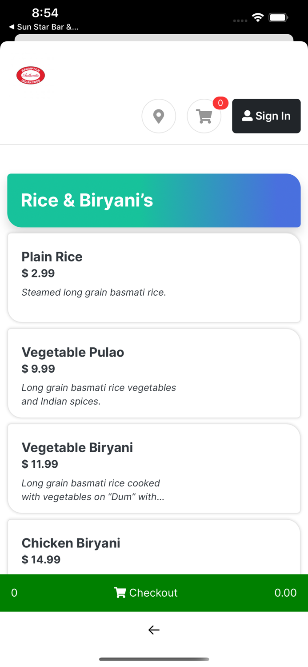Viewport: 308px width, 667px height.
Task: Open the Vegetable Pulao card
Action: pyautogui.click(x=154, y=373)
